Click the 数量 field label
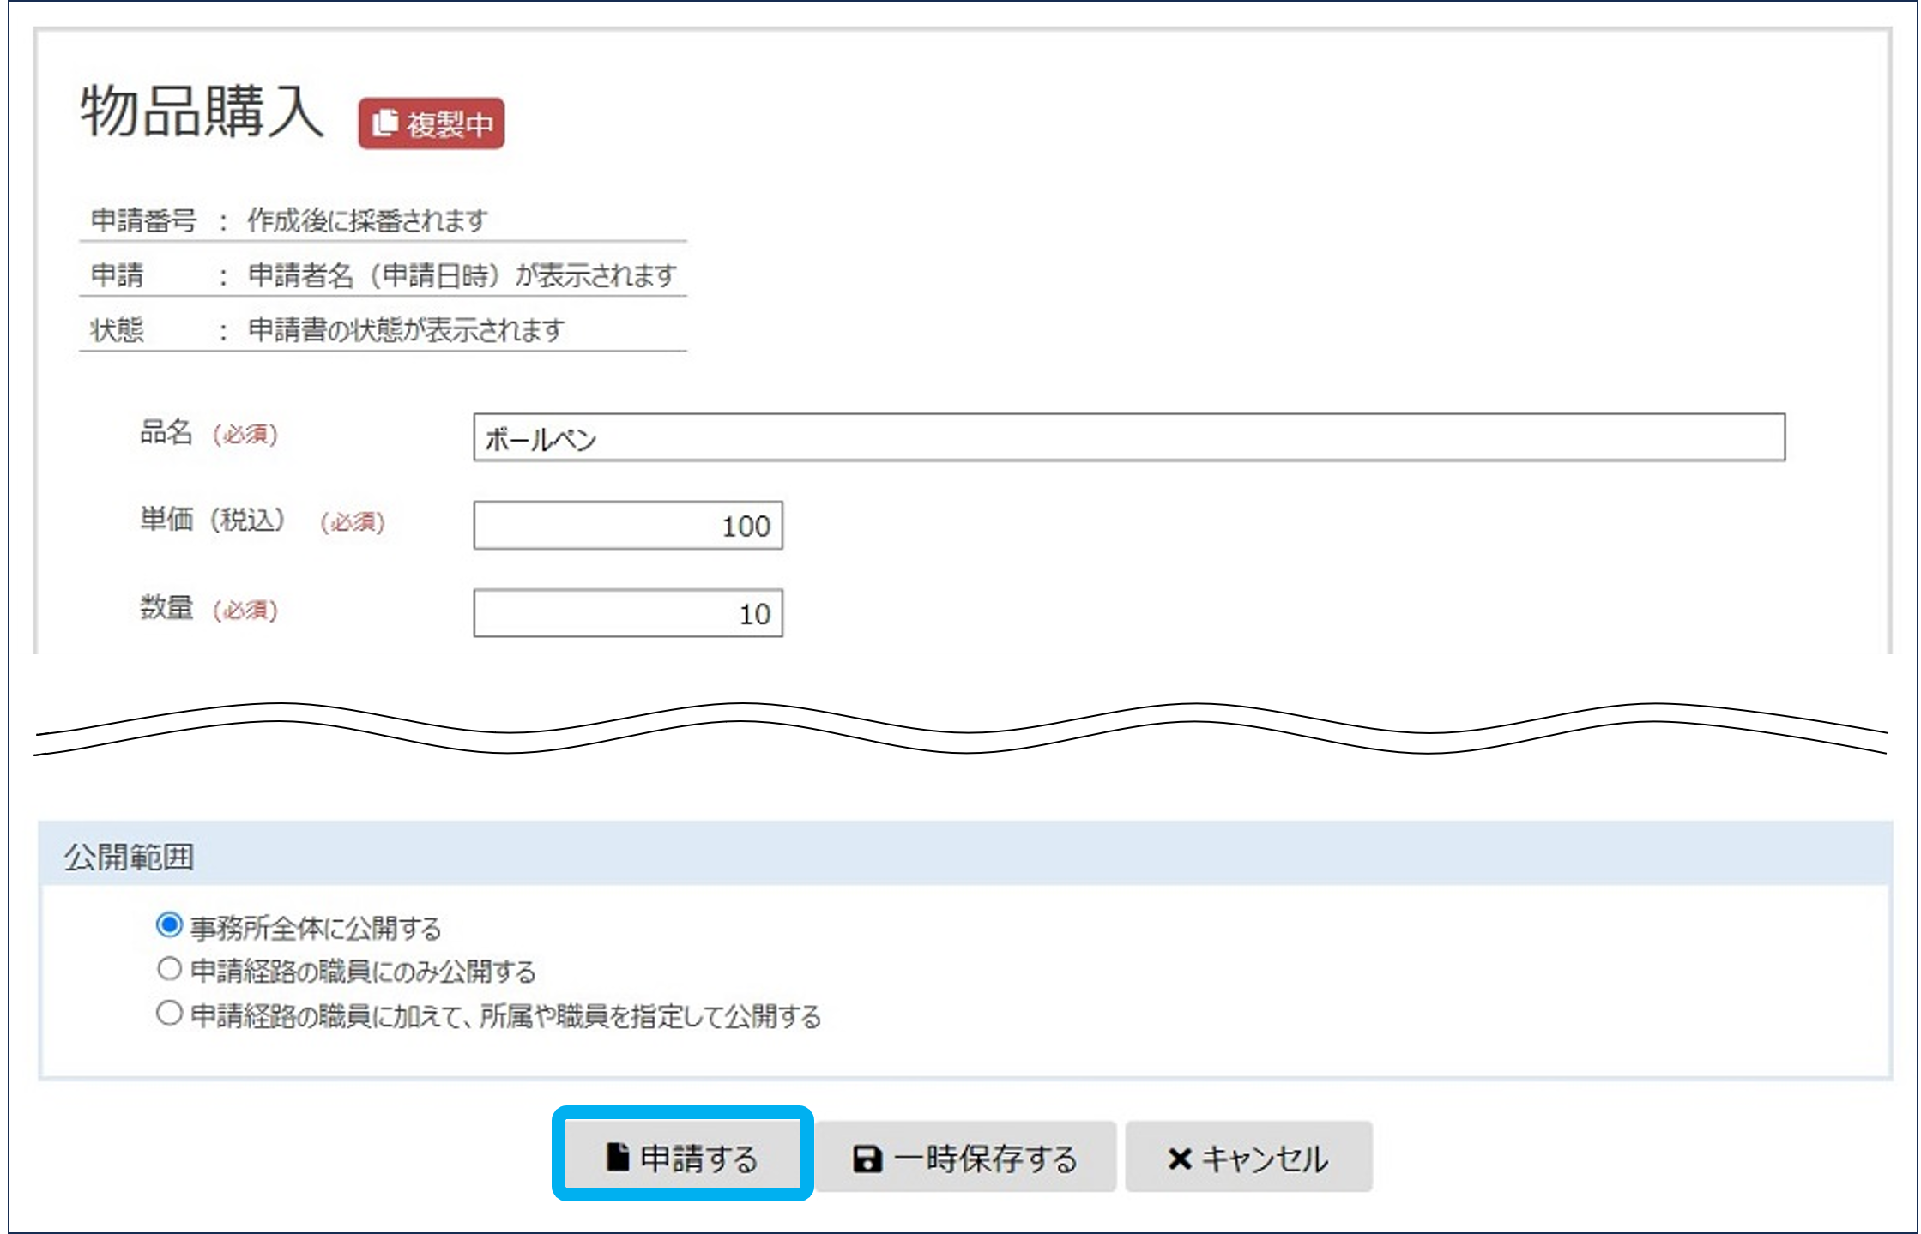Screen dimensions: 1921x1234 click(x=166, y=608)
